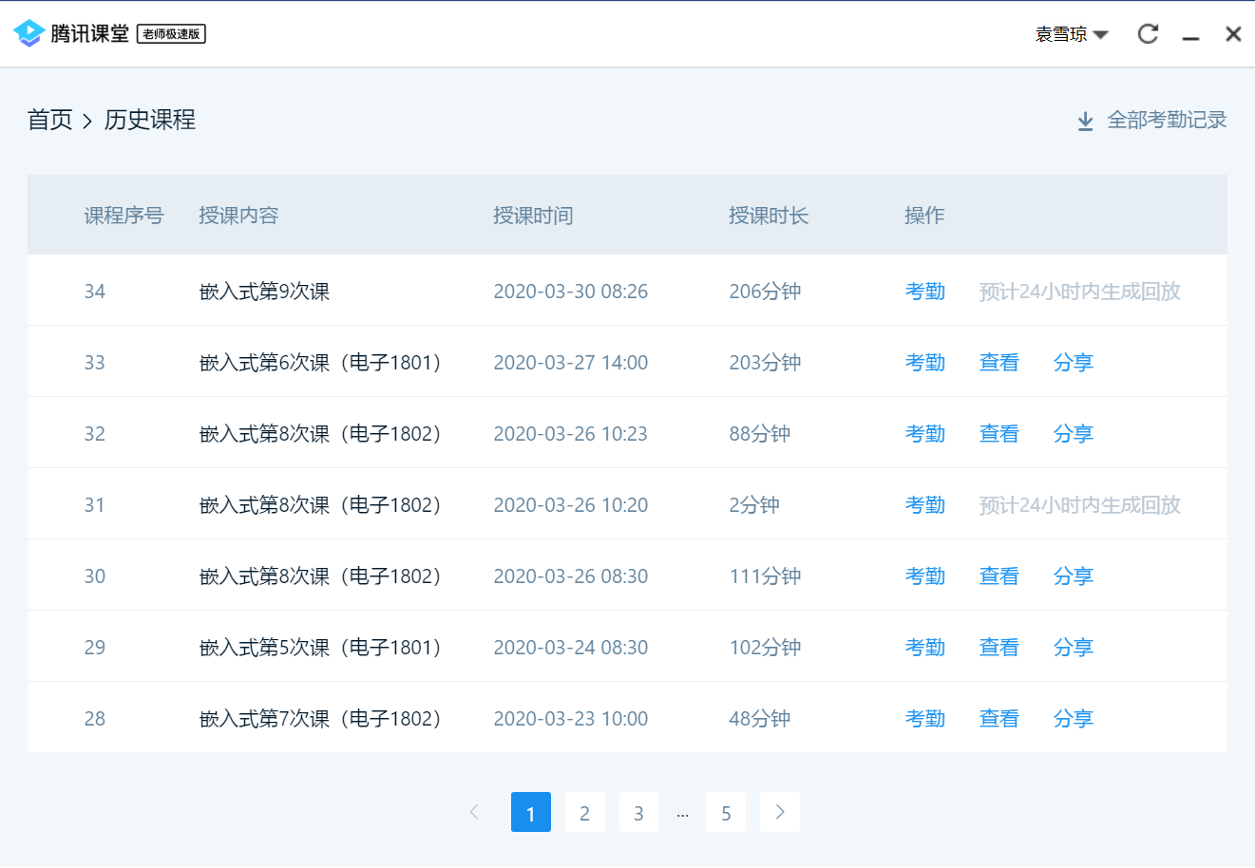
Task: Switch to page 2 of course history
Action: pos(584,813)
